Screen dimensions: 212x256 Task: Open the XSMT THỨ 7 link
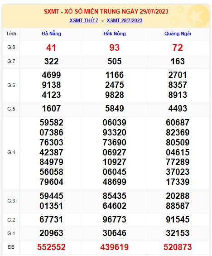coord(84,20)
